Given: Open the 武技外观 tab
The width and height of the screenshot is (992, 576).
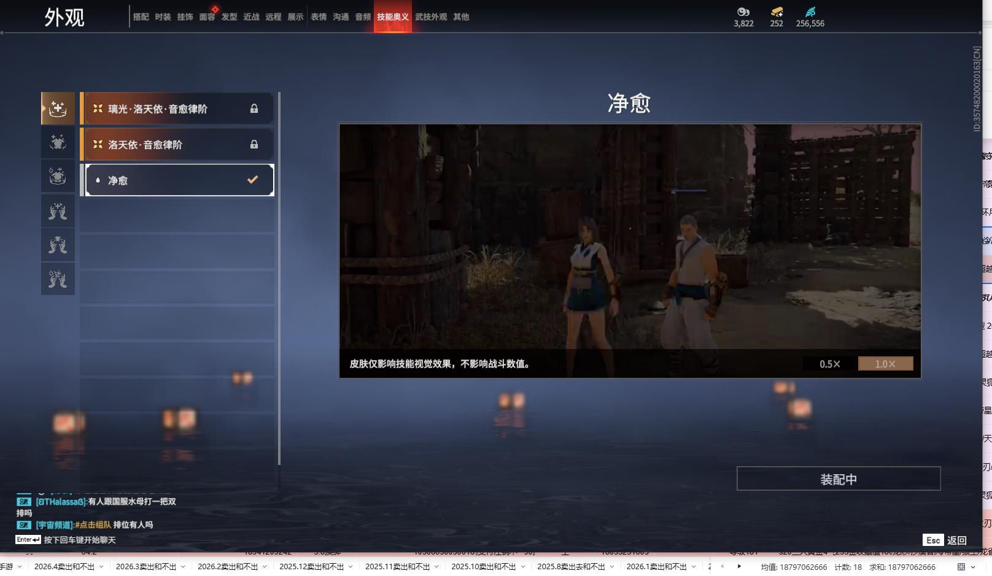Looking at the screenshot, I should pos(431,17).
